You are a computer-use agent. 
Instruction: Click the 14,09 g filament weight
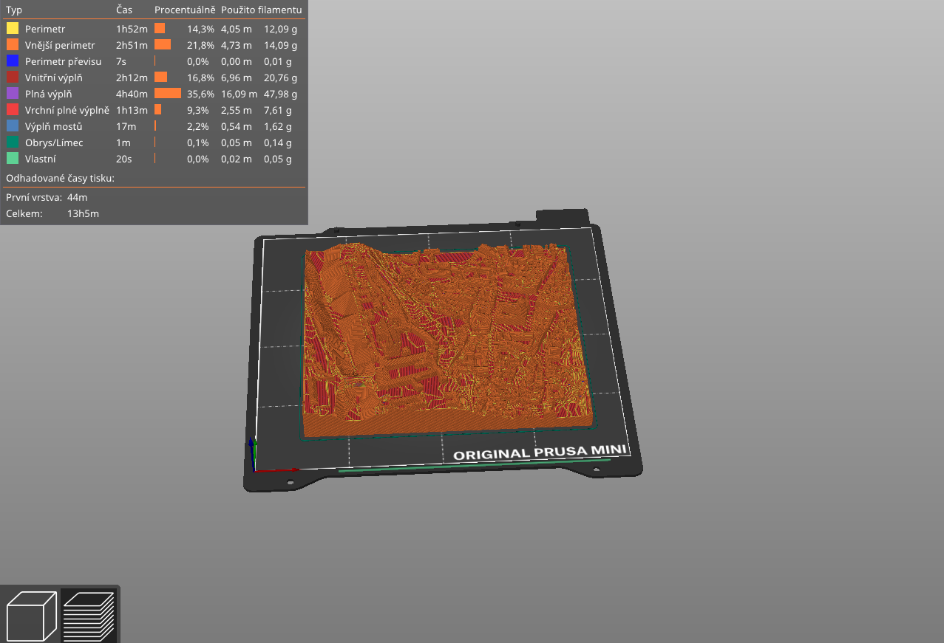pyautogui.click(x=281, y=45)
